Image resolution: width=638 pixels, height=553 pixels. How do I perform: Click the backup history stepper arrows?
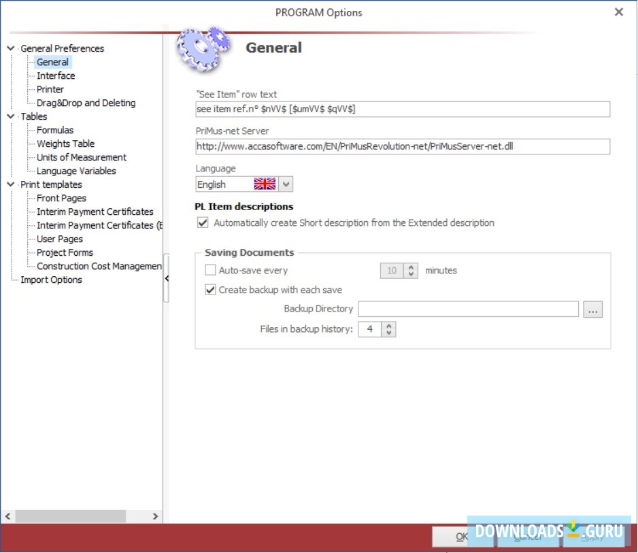pyautogui.click(x=389, y=329)
